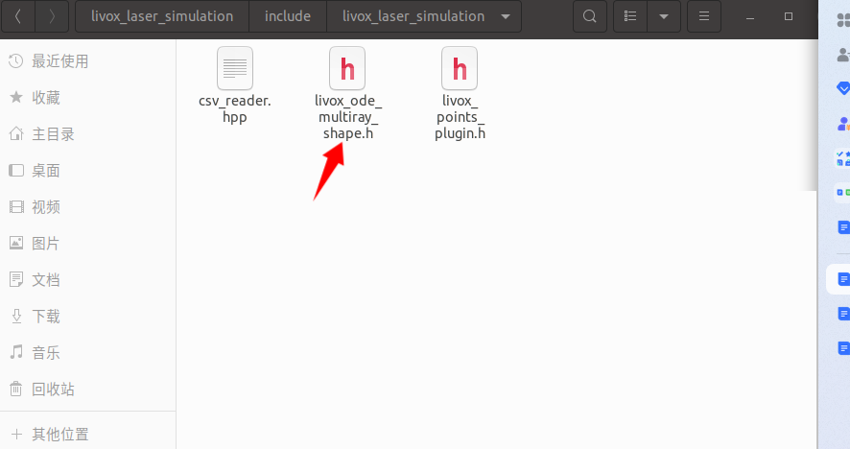Navigate to first livox_laser_simulation path segment
This screenshot has height=449, width=850.
click(162, 16)
